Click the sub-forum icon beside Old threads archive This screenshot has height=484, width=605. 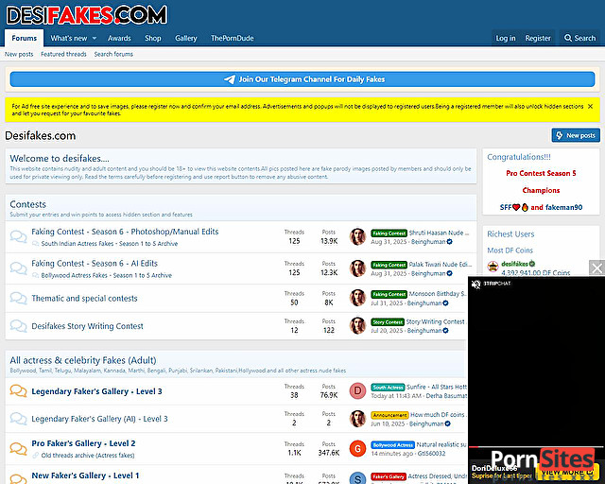pyautogui.click(x=36, y=456)
